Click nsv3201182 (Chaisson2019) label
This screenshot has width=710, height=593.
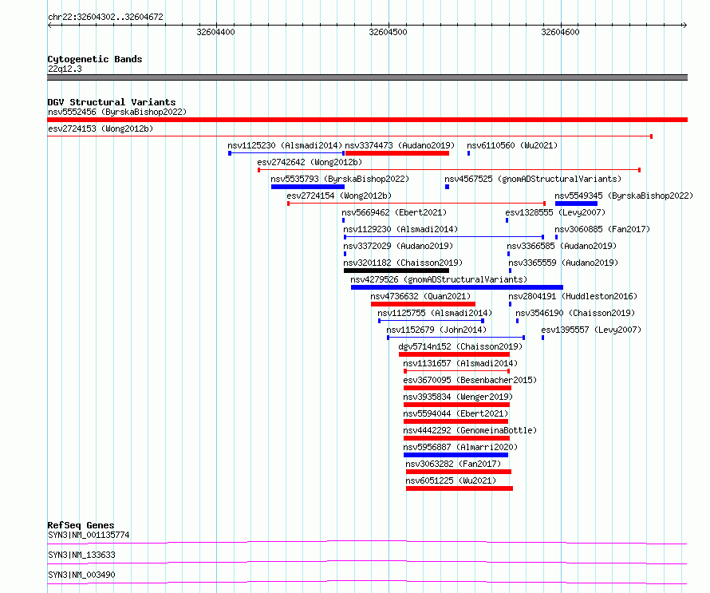403,263
